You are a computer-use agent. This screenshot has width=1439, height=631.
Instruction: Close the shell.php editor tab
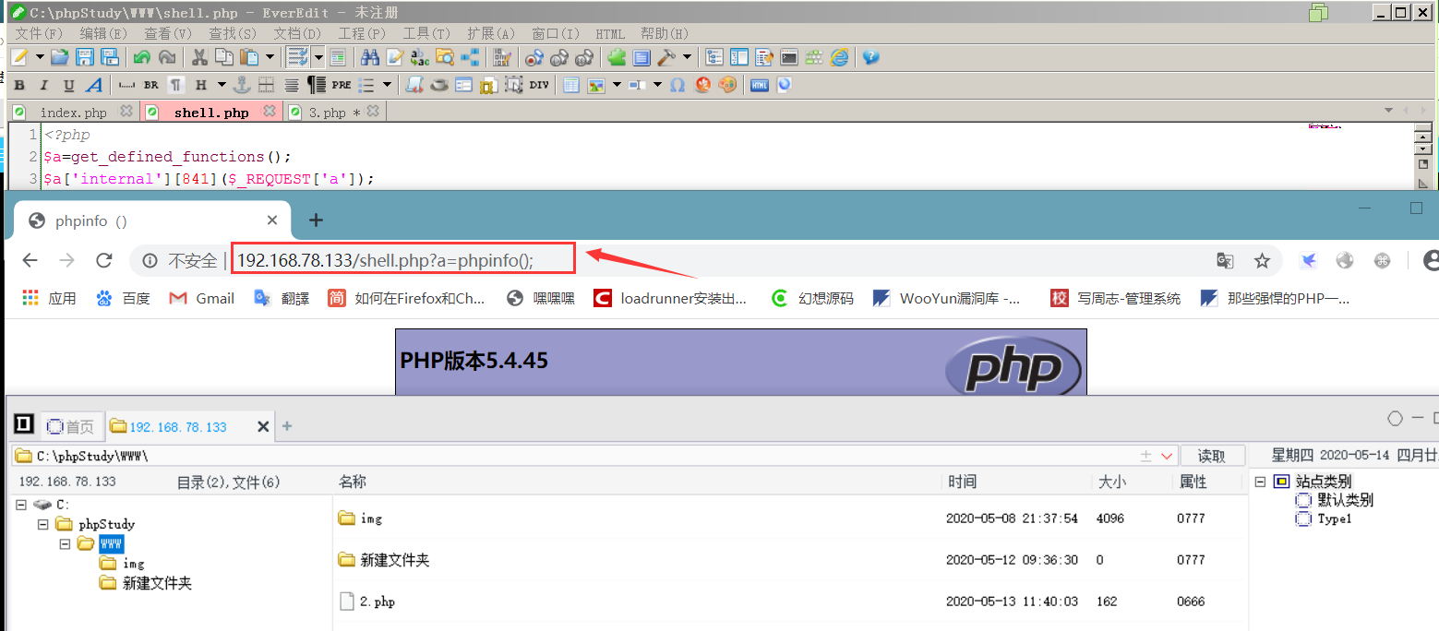pyautogui.click(x=269, y=112)
